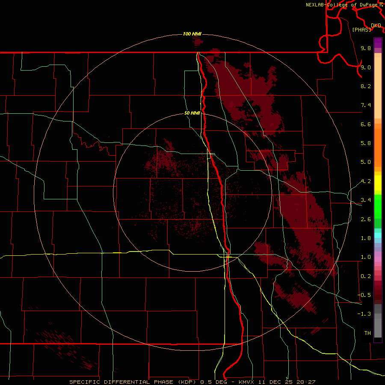The width and height of the screenshot is (385, 385).
Task: Click the NEXLAB-College of DuPage label
Action: coord(342,5)
